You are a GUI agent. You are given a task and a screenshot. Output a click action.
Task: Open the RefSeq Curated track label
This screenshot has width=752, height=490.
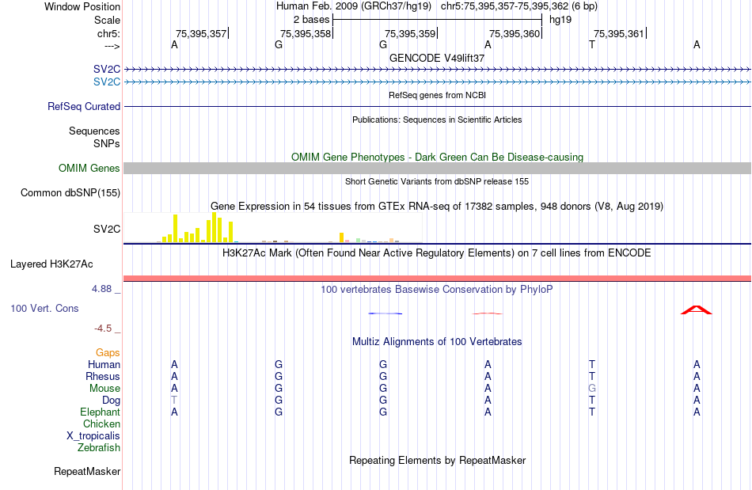83,106
